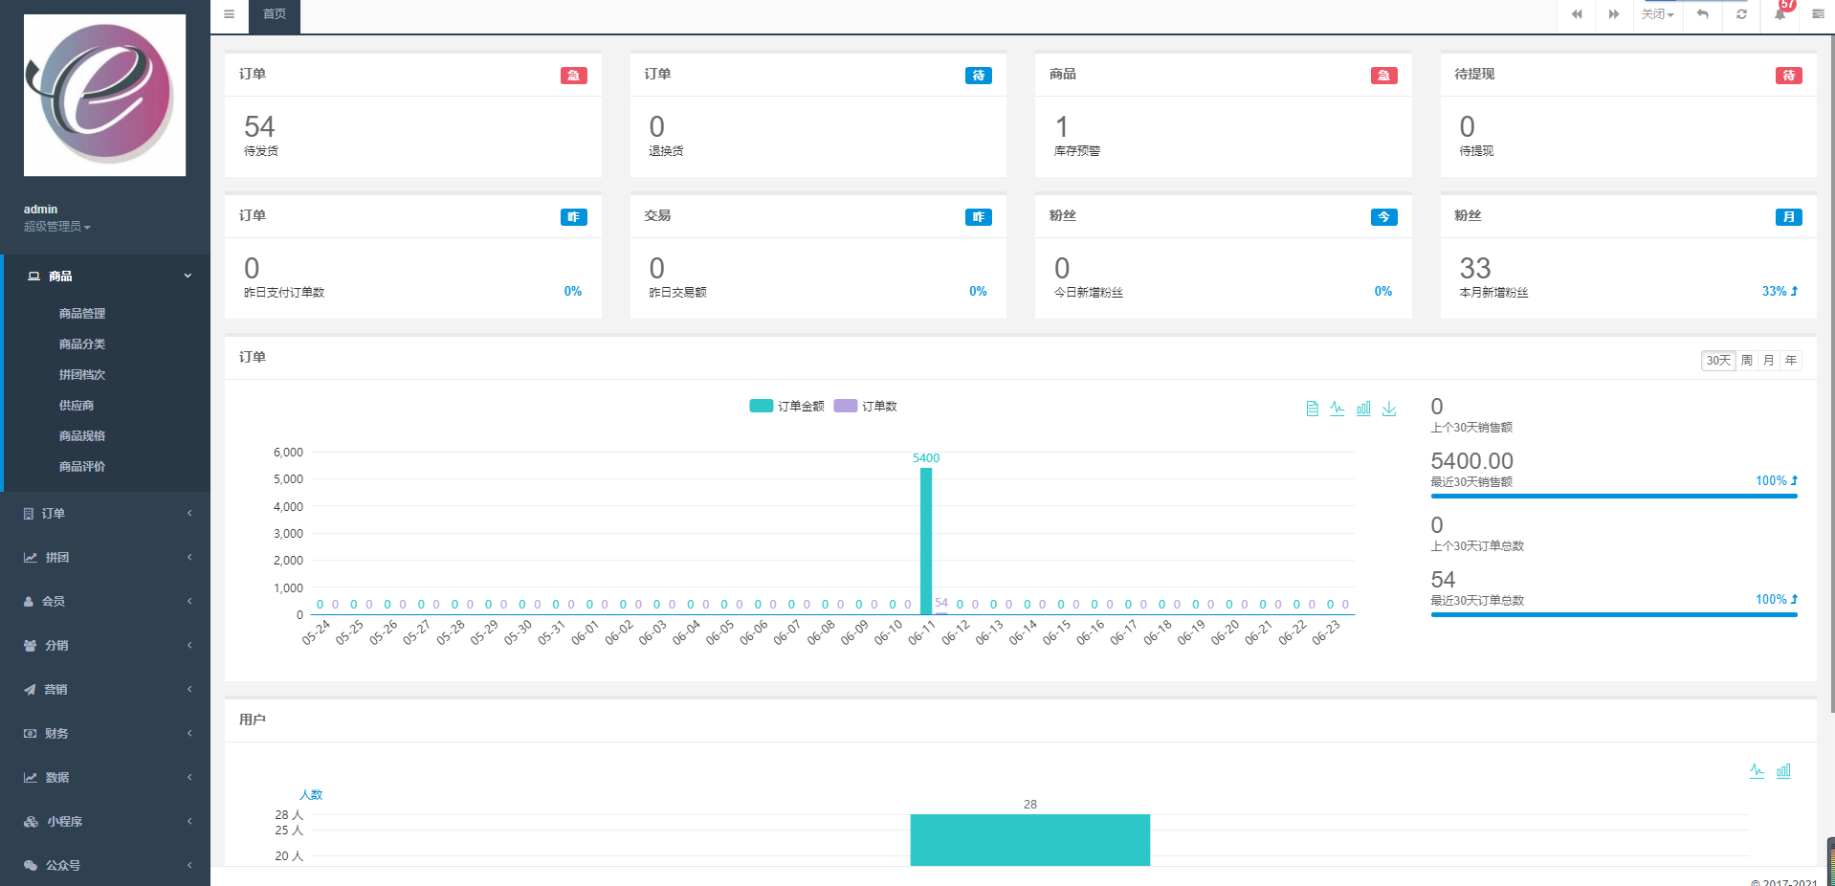Click the refresh icon in top bar
The height and width of the screenshot is (886, 1835).
click(x=1741, y=14)
